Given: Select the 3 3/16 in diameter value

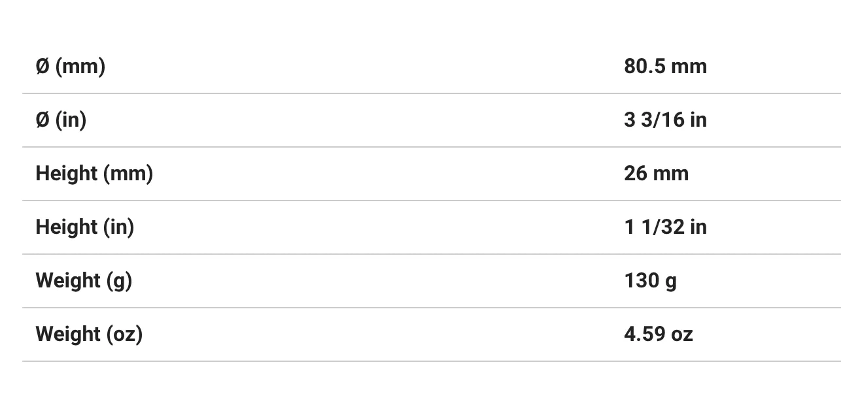Looking at the screenshot, I should pyautogui.click(x=665, y=120).
